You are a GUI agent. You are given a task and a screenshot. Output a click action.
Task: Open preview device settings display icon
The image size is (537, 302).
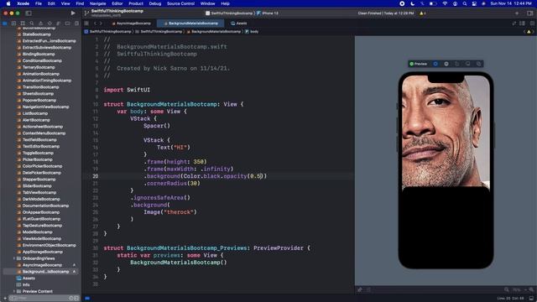(x=468, y=64)
